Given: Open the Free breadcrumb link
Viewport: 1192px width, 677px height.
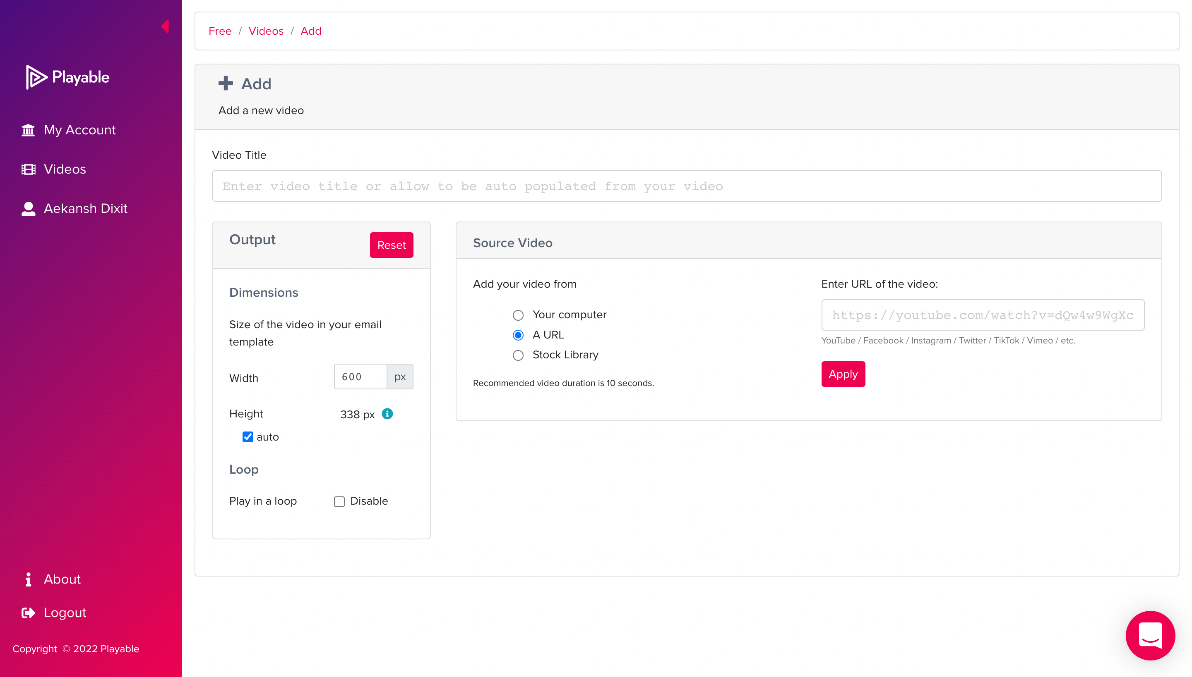Looking at the screenshot, I should [x=220, y=31].
